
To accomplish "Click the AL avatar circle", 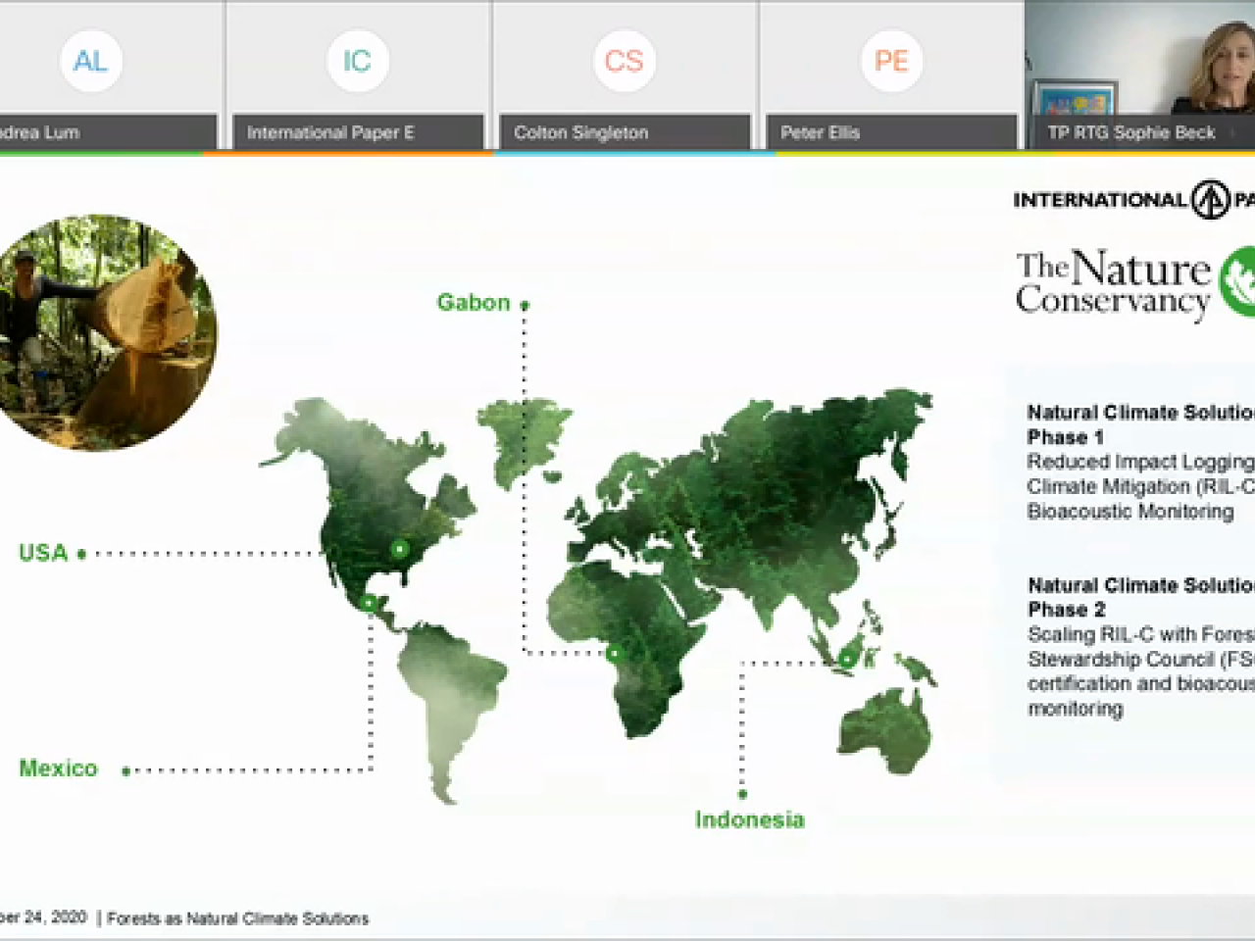I will click(x=90, y=61).
